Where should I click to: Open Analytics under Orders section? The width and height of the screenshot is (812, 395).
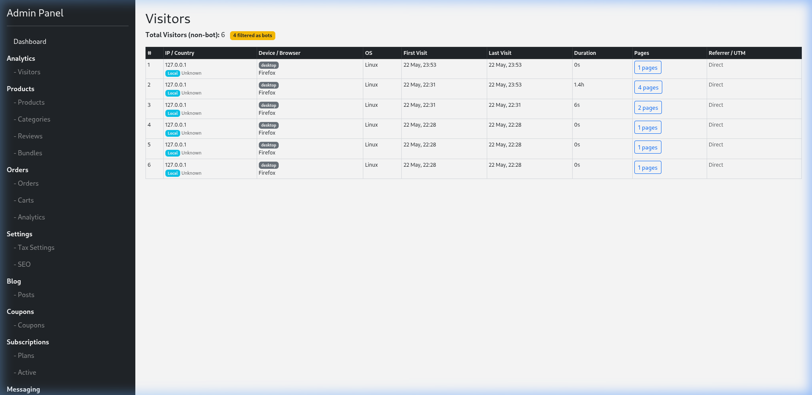click(x=29, y=217)
